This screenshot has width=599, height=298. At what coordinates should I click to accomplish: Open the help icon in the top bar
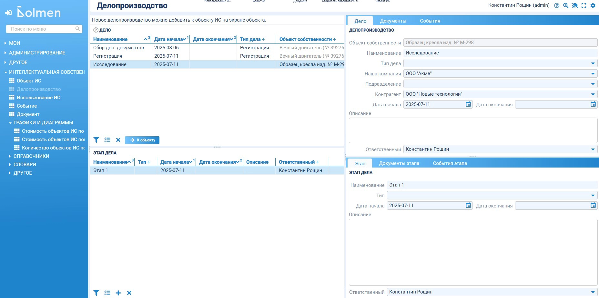[557, 5]
